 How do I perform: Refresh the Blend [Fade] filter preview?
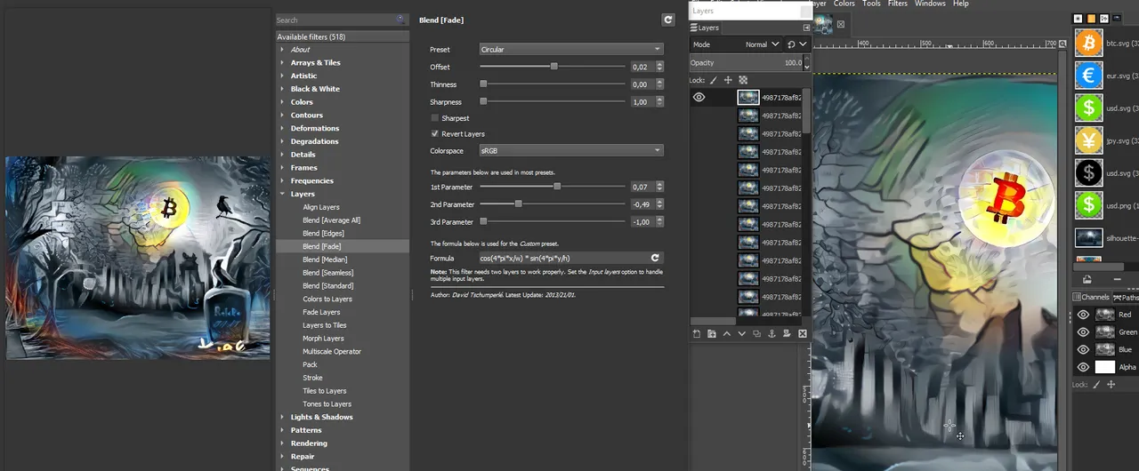[x=668, y=20]
